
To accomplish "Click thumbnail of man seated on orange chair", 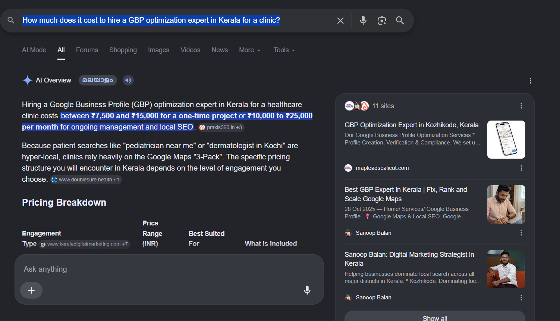I will point(506,269).
